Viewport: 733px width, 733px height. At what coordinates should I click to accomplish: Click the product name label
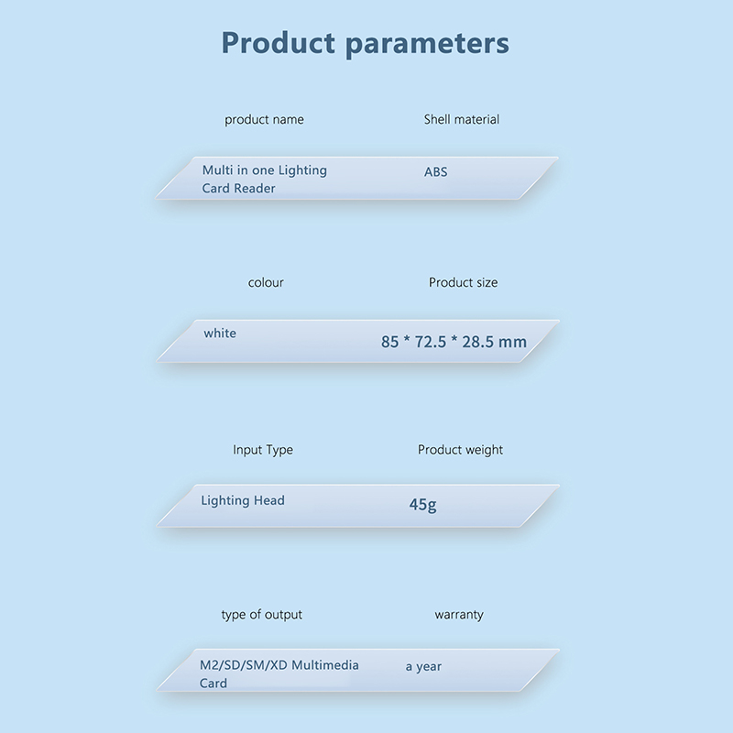pos(264,120)
